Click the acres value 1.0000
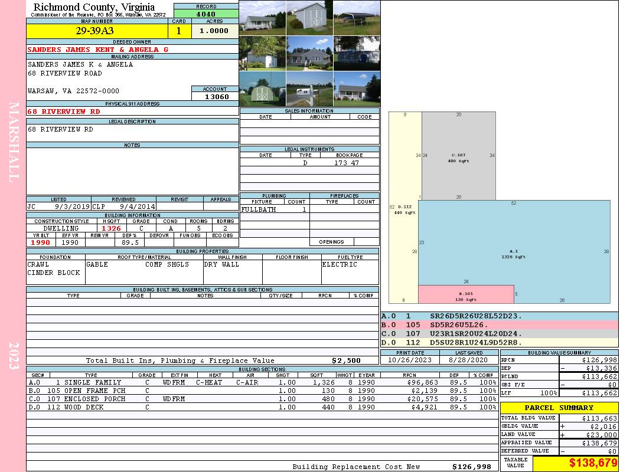 (x=215, y=31)
